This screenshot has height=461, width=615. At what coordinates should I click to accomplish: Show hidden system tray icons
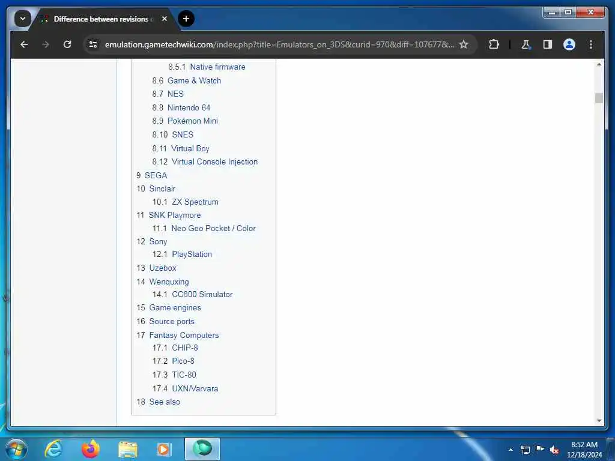[x=510, y=450]
